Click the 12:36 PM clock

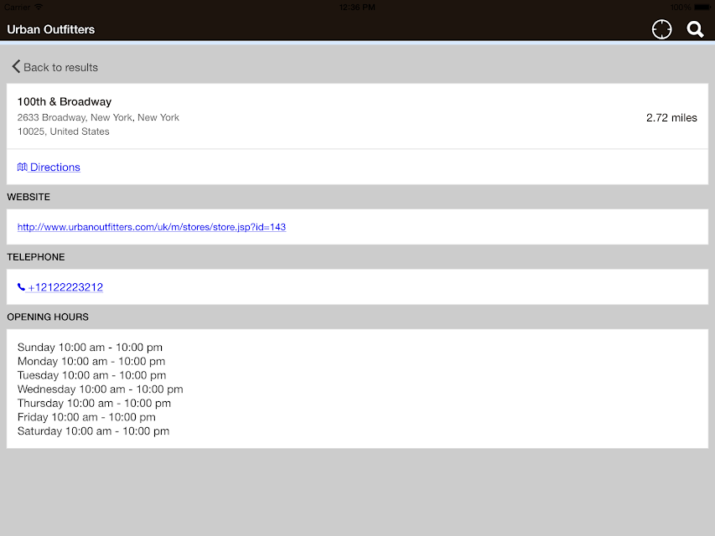[x=357, y=8]
